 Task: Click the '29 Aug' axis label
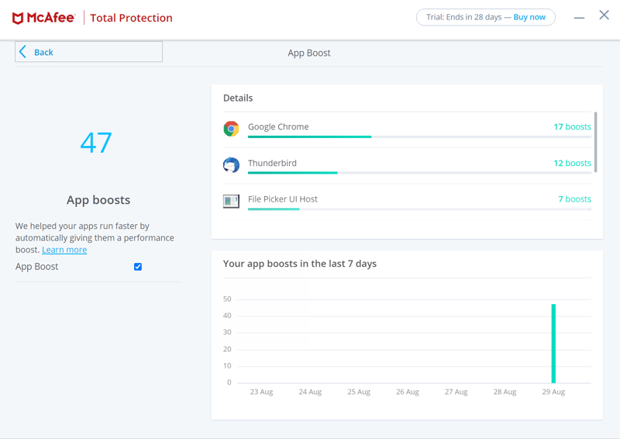coord(553,392)
